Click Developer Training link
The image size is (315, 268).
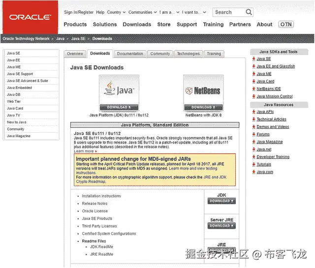coord(273,157)
